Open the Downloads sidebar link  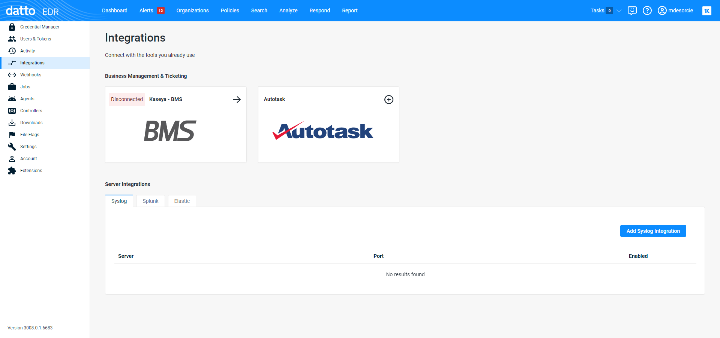point(31,123)
